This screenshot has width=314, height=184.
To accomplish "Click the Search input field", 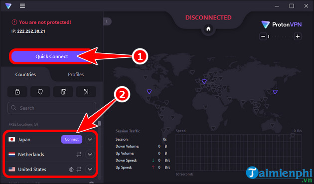I will pos(52,108).
